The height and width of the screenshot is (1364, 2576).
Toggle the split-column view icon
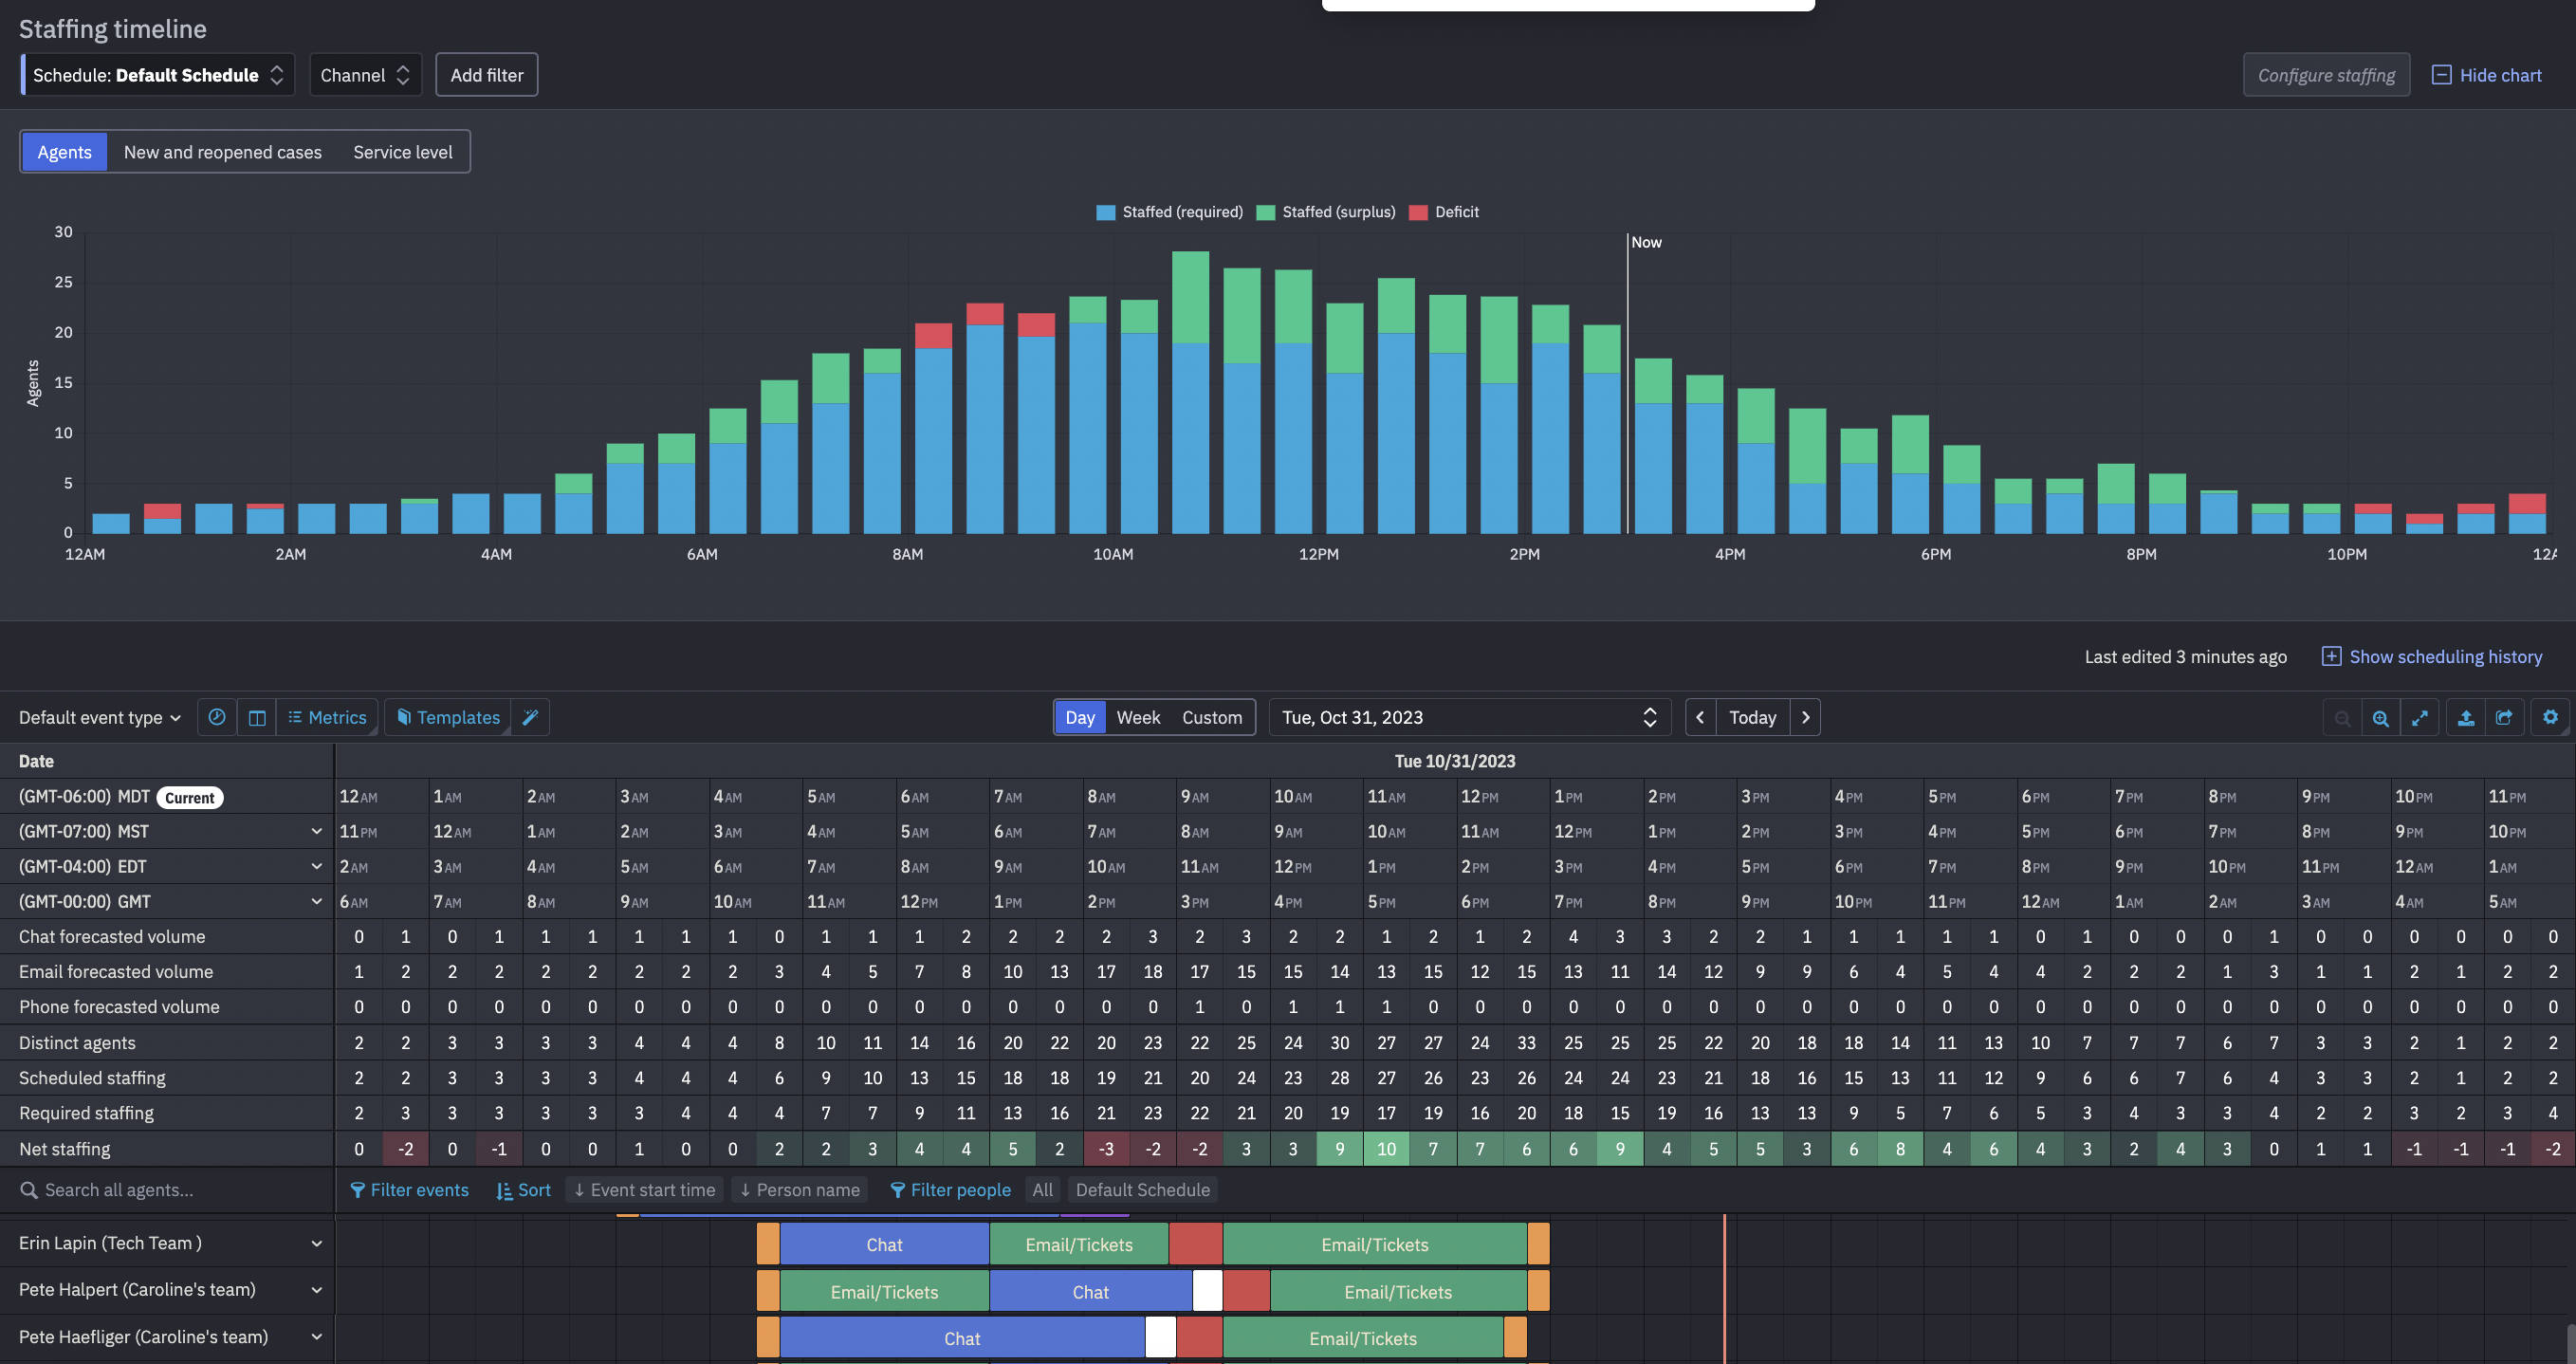[x=256, y=717]
